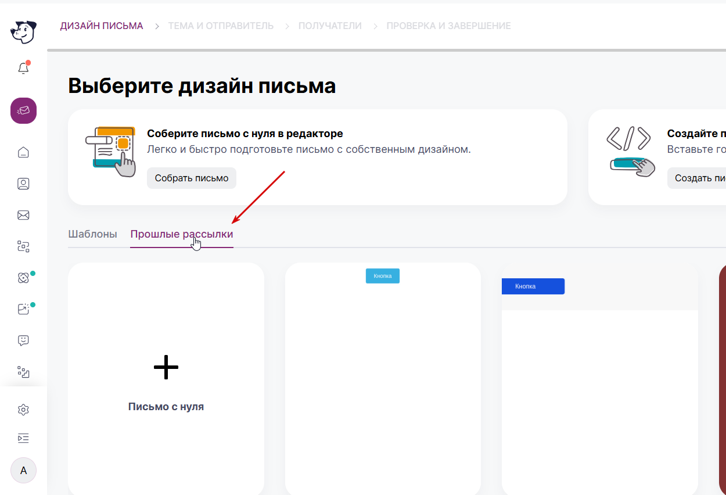Click the Легко и быстро подготовьте description text
Image resolution: width=726 pixels, height=495 pixels.
click(x=309, y=149)
